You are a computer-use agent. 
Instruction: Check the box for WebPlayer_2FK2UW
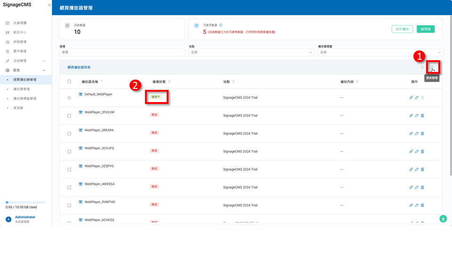69,116
